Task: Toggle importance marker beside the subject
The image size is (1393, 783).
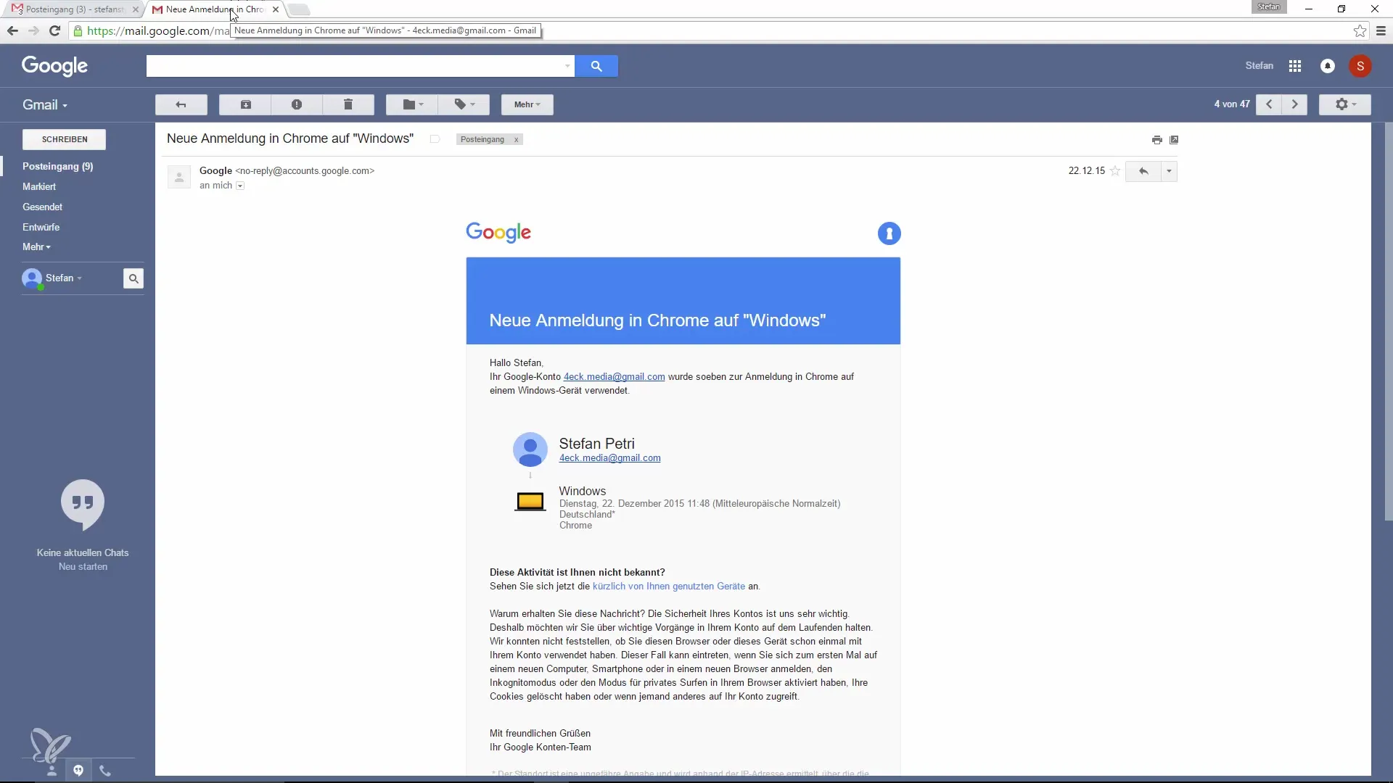Action: click(x=435, y=139)
